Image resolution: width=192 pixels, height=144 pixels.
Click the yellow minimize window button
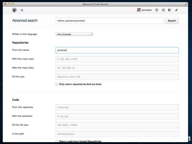pyautogui.click(x=9, y=4)
